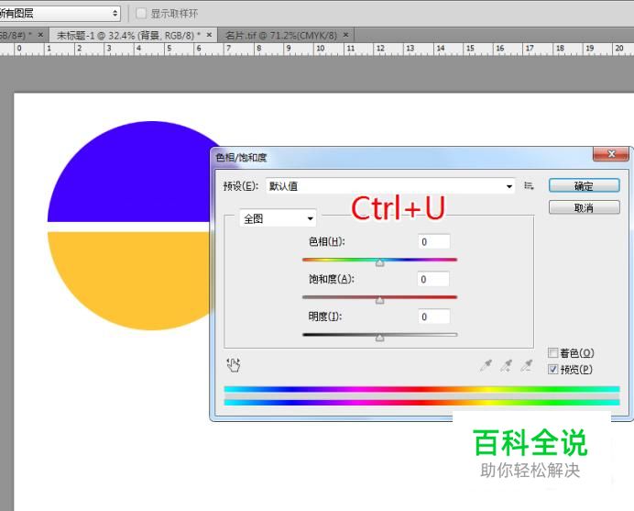Click the 取消 button

click(584, 207)
